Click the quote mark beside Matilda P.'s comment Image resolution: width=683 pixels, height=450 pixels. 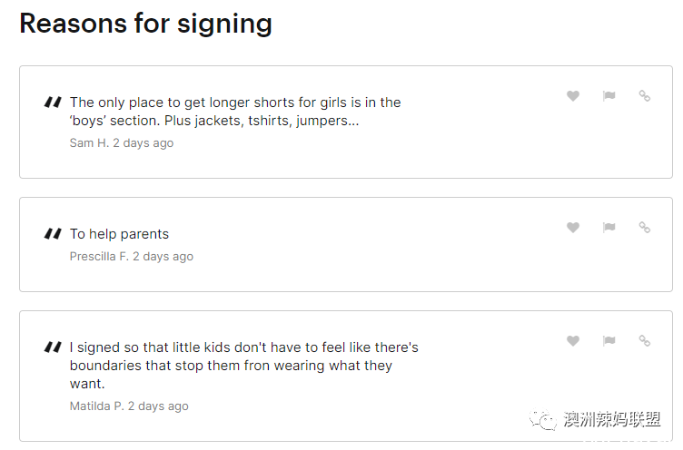54,347
